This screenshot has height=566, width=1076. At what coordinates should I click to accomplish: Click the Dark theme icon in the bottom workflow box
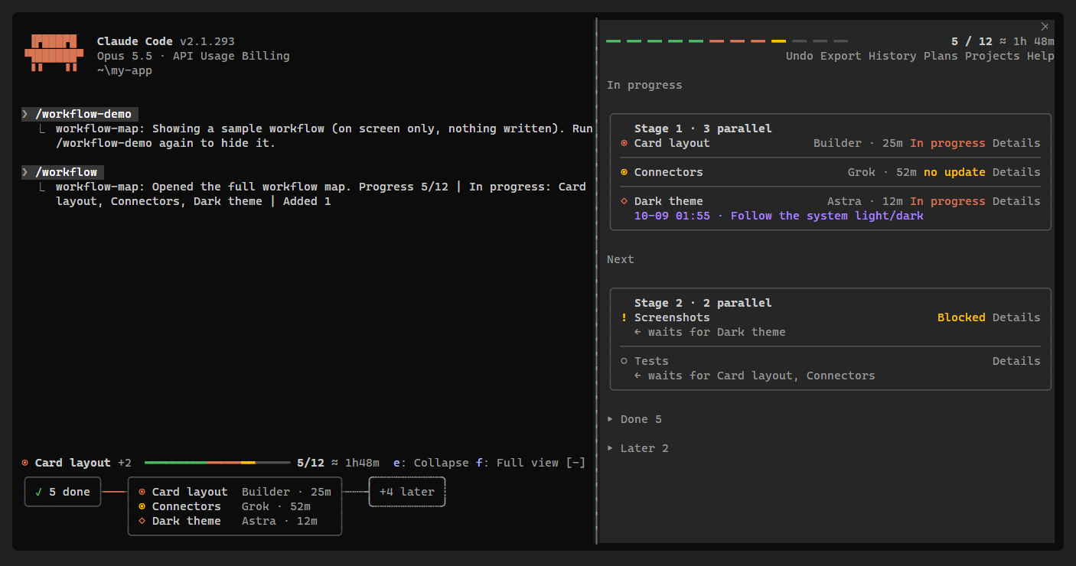(142, 521)
